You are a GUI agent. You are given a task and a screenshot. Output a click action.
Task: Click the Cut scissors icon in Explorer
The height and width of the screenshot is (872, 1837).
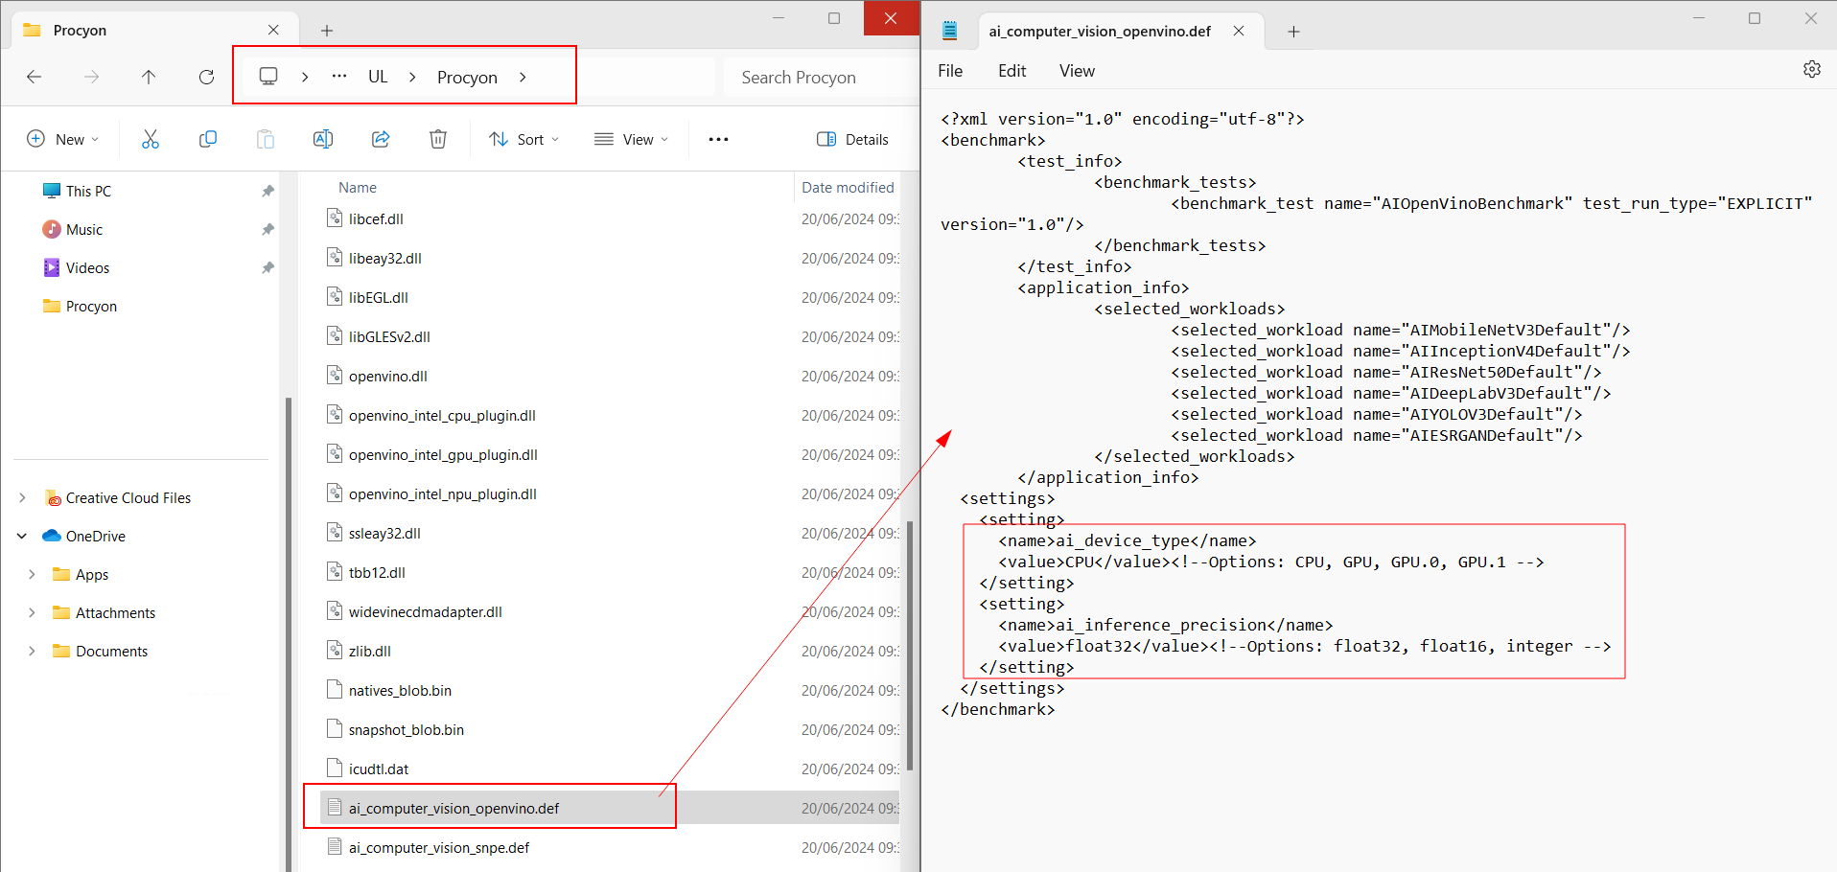pos(151,139)
